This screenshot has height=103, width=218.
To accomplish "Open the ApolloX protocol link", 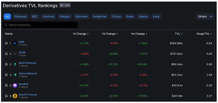I will pyautogui.click(x=23, y=84).
